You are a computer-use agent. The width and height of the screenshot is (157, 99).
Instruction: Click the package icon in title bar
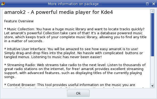coord(3,4)
